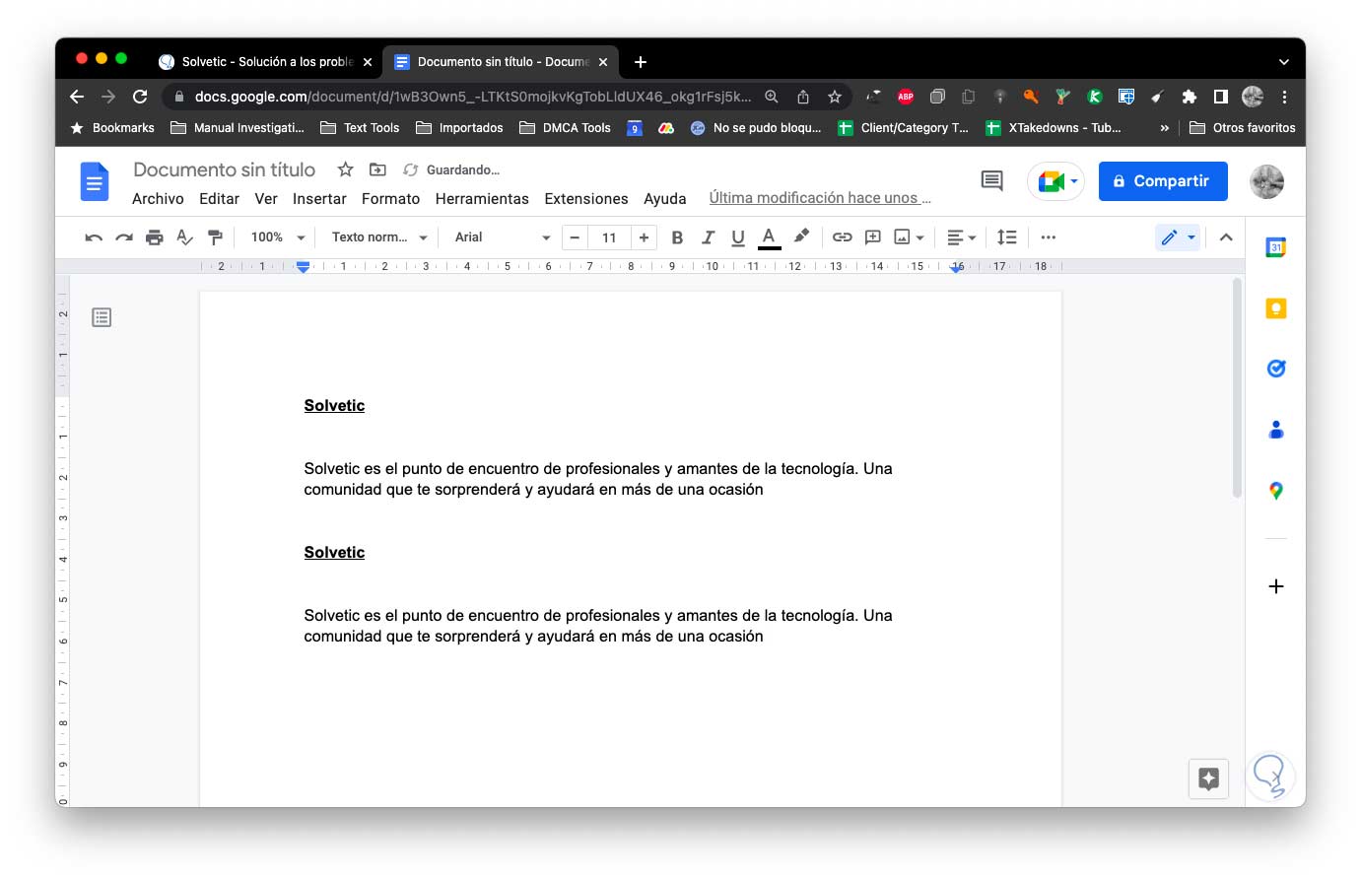Click the Compartir button
The width and height of the screenshot is (1361, 880).
tap(1163, 181)
